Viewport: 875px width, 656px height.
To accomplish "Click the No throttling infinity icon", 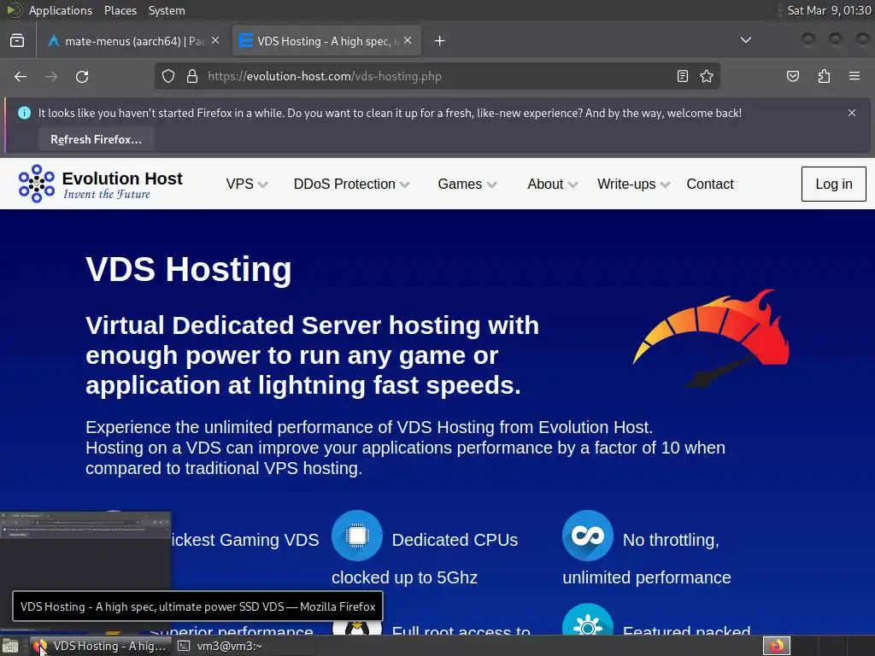I will click(x=588, y=536).
